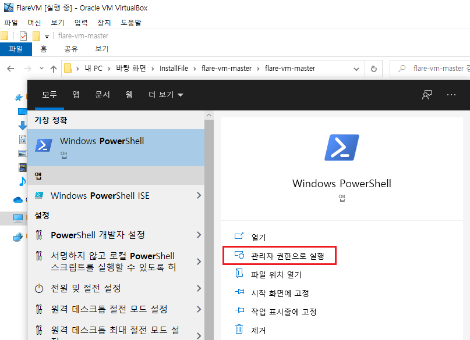Screen dimensions: 470x340
Task: Click the videos film icon in Explorer sidebar
Action: coord(23,167)
